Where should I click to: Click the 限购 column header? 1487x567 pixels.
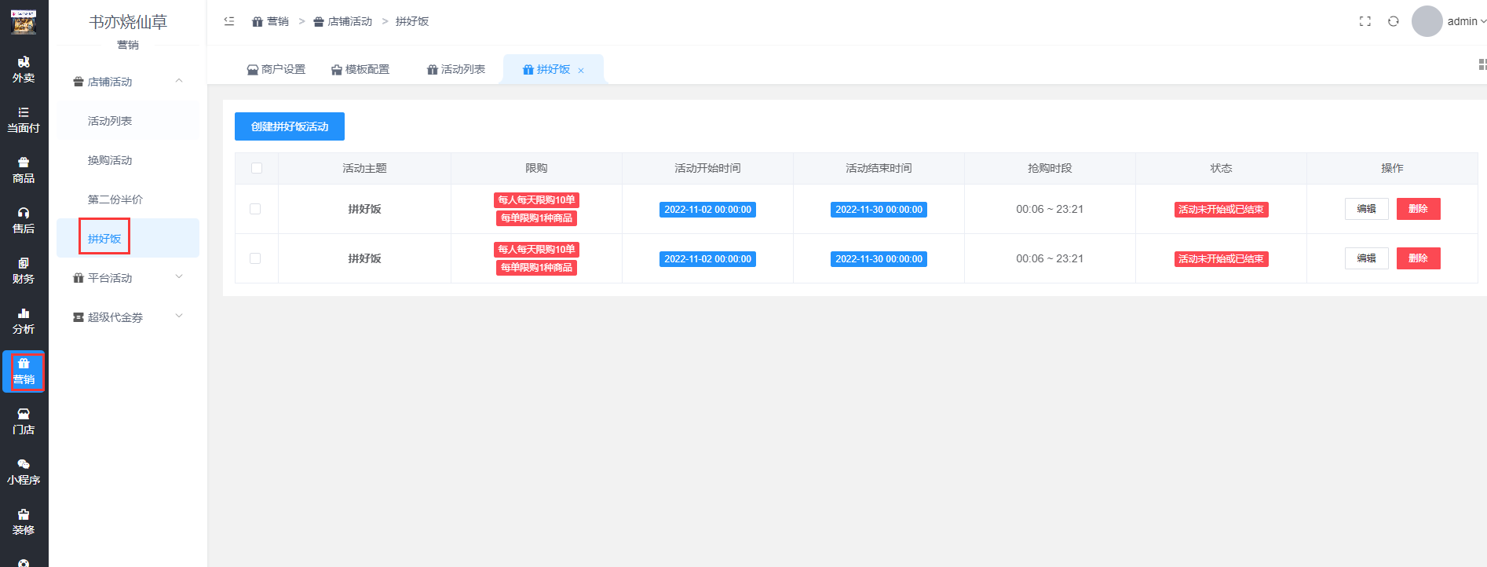tap(536, 168)
